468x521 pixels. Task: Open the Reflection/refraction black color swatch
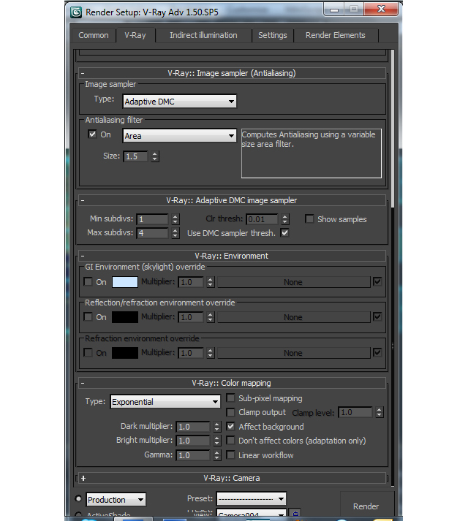(x=125, y=317)
